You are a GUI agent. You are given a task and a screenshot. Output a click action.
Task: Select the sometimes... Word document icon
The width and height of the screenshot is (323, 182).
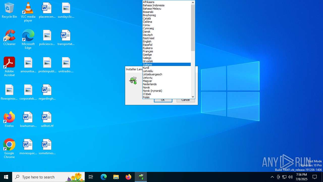click(47, 147)
